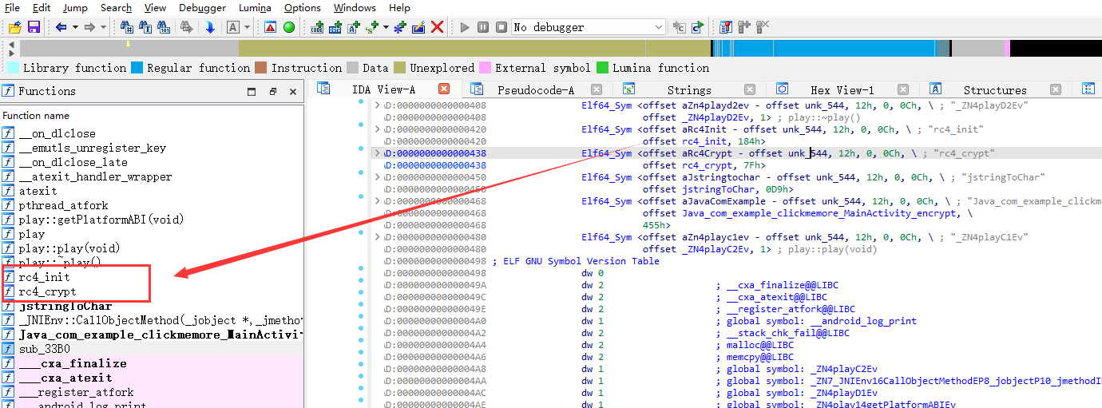
Task: Collapse the Elf64_Sym entry at address 0468
Action: [x=378, y=201]
